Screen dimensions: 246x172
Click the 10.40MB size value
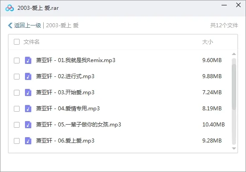(213, 125)
